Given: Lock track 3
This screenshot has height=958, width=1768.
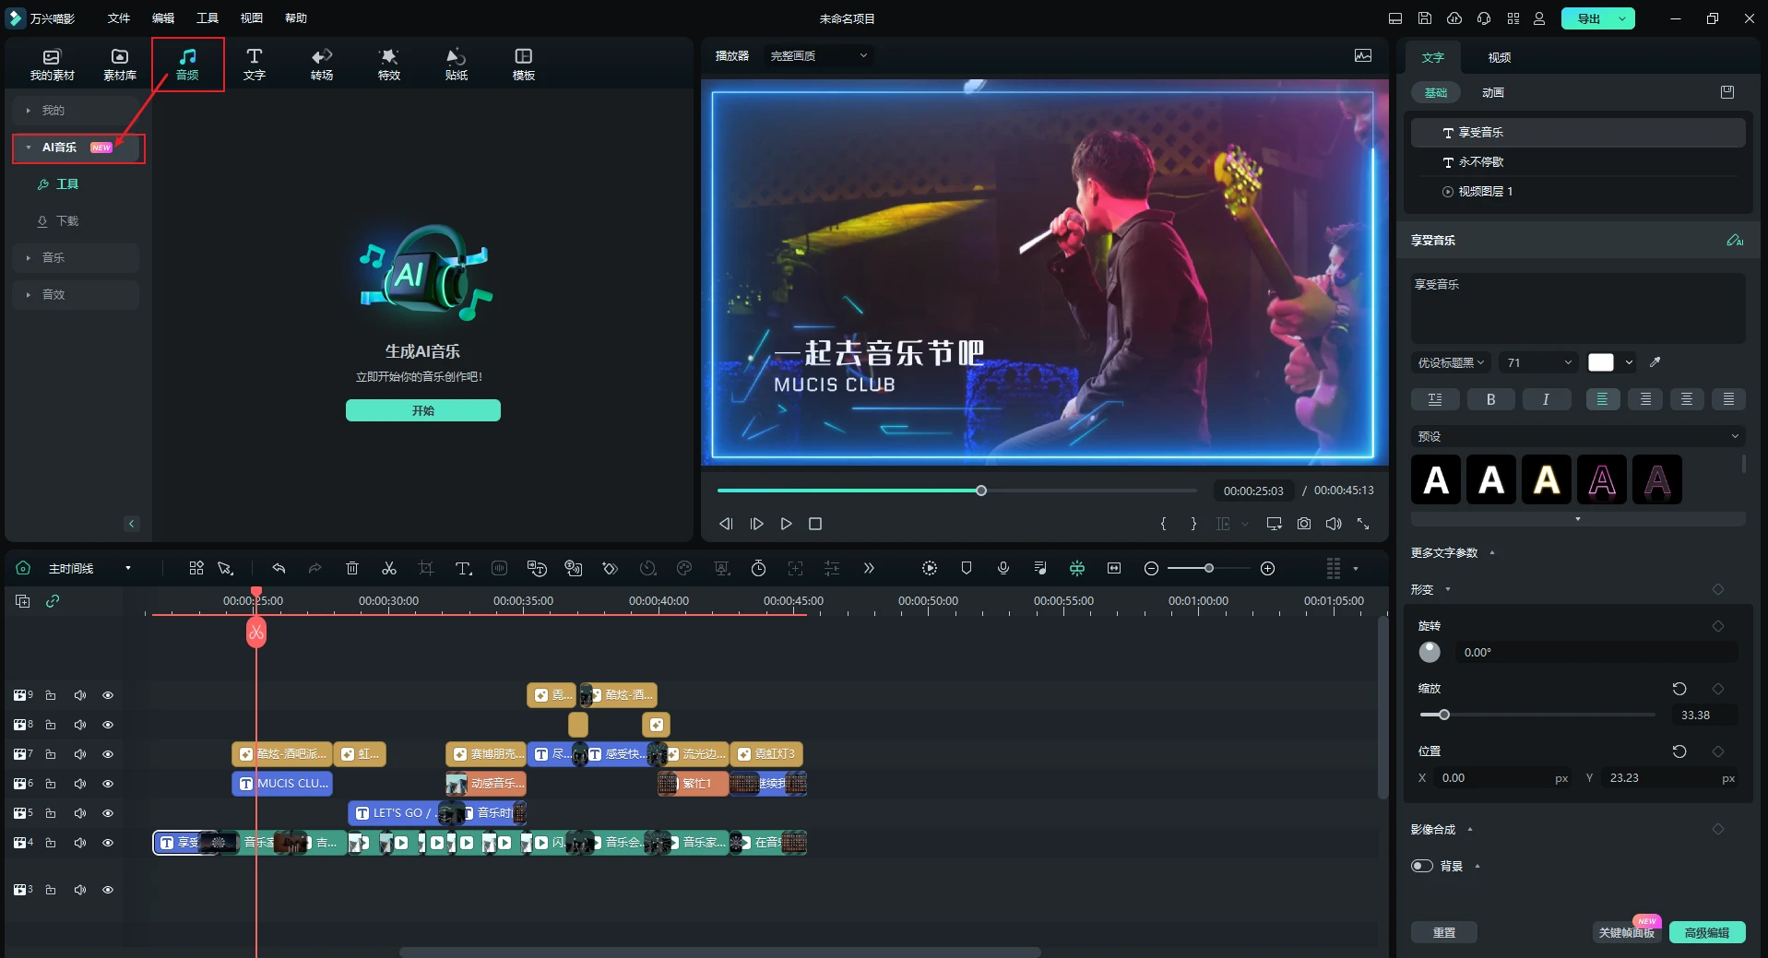Looking at the screenshot, I should pos(51,890).
